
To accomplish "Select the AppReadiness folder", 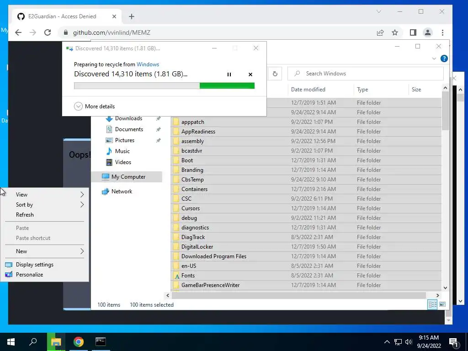I will click(198, 132).
